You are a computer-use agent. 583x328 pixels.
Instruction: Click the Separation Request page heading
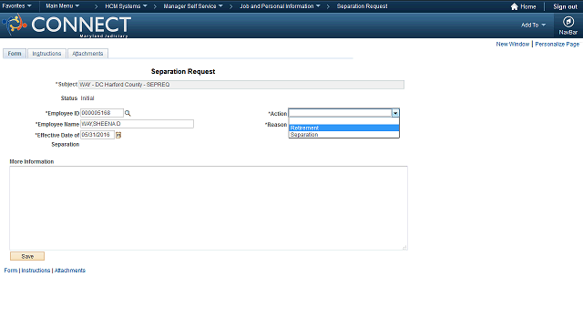(x=183, y=71)
